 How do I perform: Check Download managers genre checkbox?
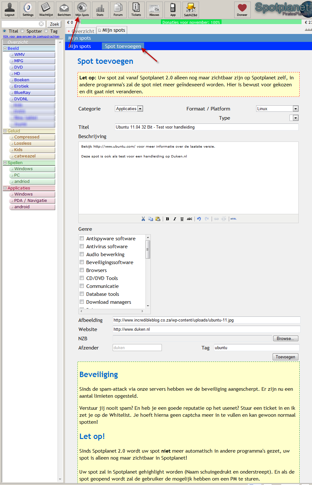(82, 302)
